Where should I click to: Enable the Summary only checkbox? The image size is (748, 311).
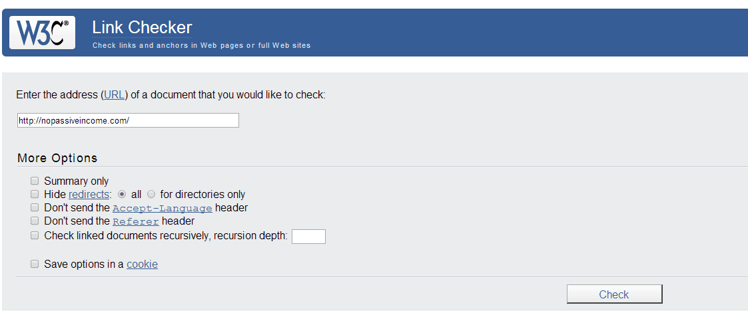click(x=35, y=181)
